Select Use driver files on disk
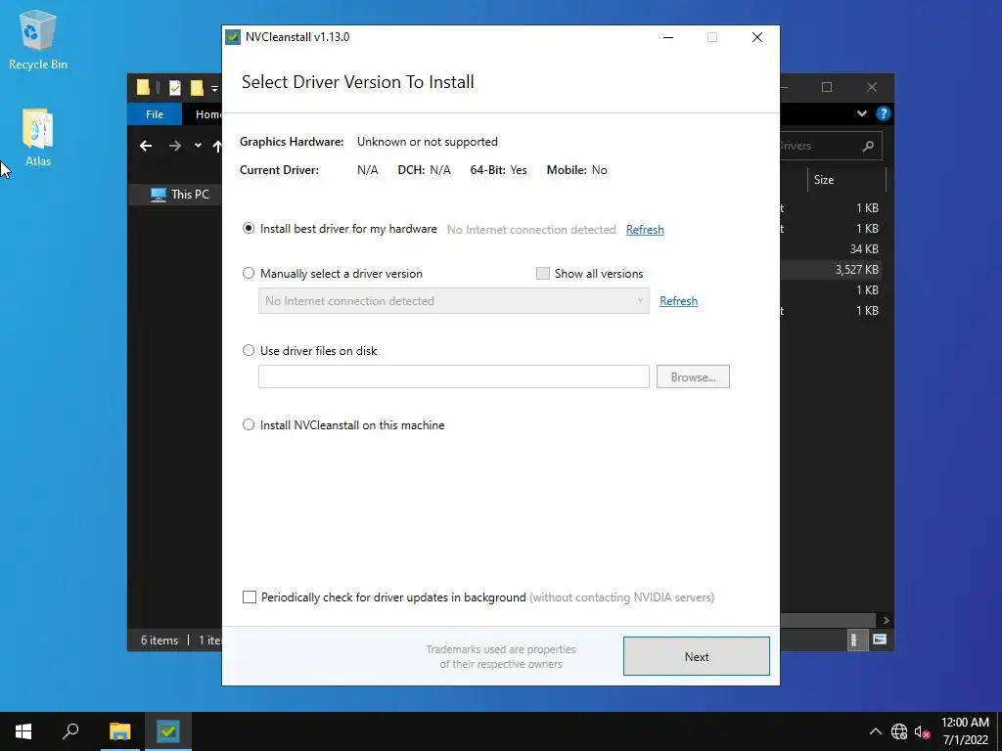Viewport: 1002px width, 751px height. 310,351
